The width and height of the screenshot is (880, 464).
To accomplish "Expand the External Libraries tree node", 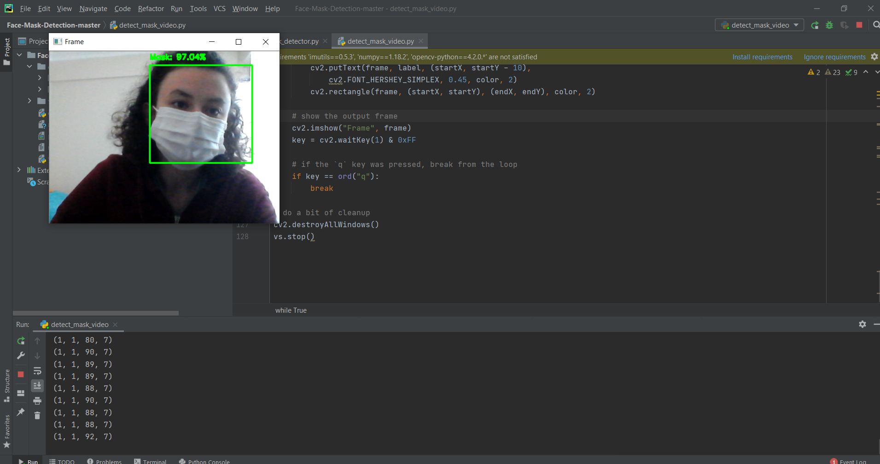I will [x=19, y=170].
